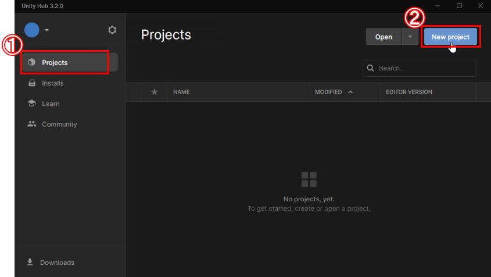Viewport: 491px width, 277px height.
Task: Open the Preferences gear icon
Action: (112, 30)
